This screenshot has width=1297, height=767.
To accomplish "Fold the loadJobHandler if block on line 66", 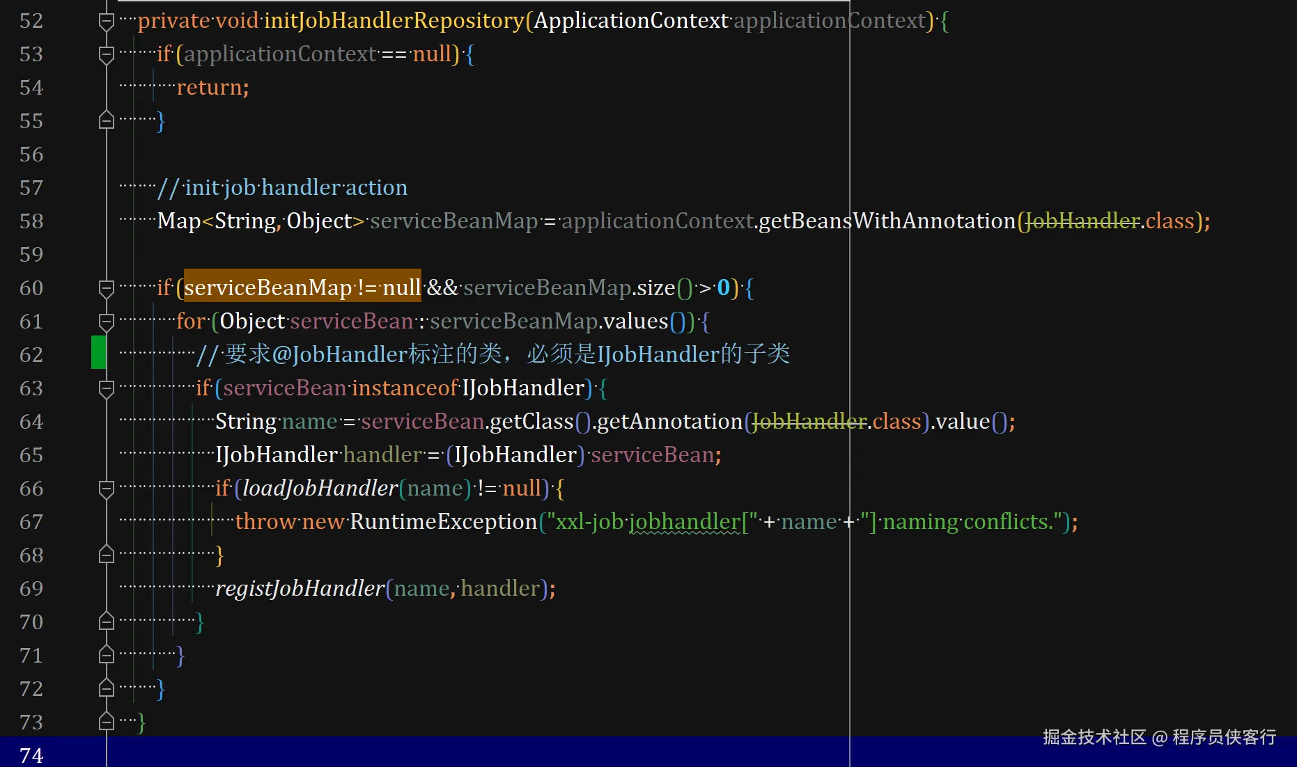I will (x=107, y=489).
